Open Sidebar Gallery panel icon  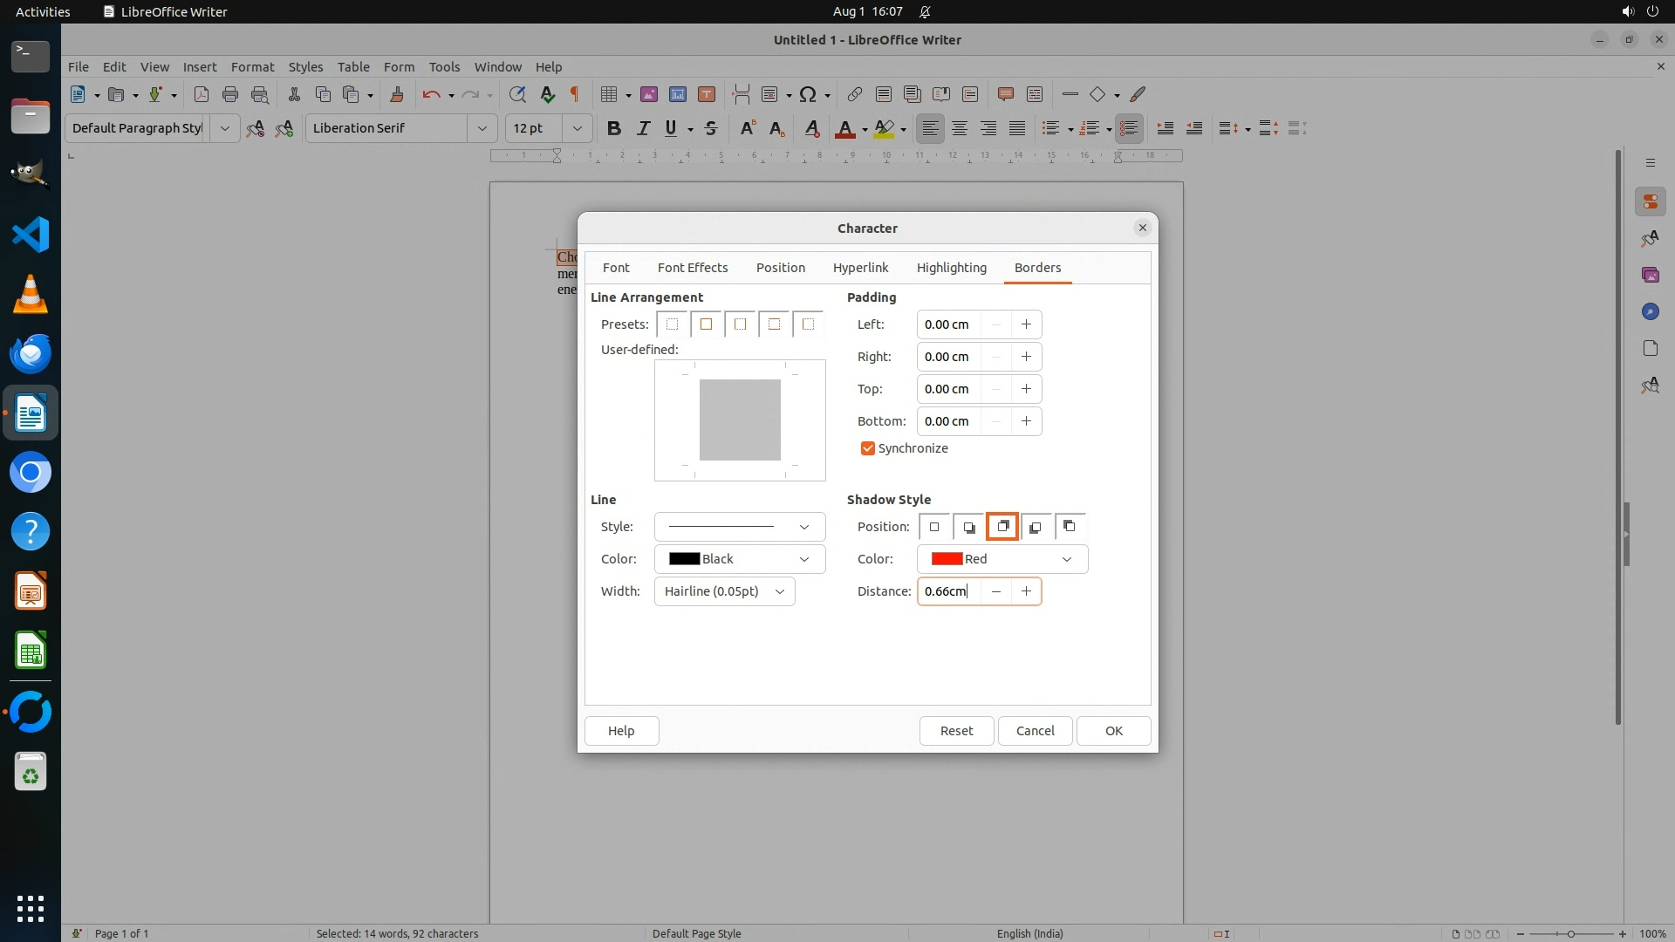1650,275
